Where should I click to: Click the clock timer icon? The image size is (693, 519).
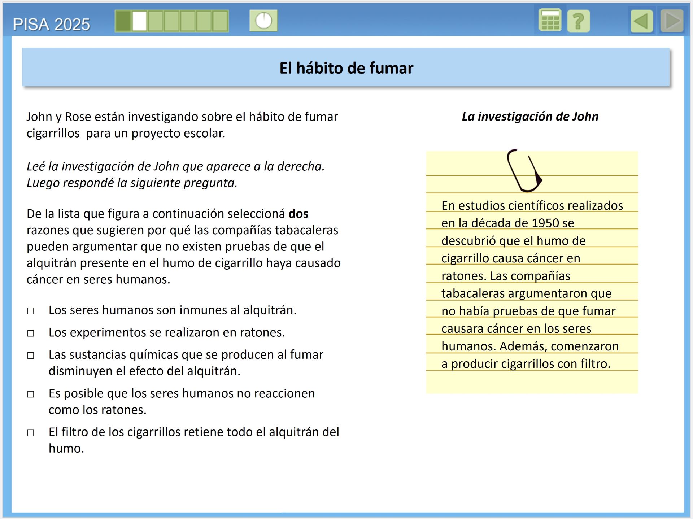[x=263, y=21]
